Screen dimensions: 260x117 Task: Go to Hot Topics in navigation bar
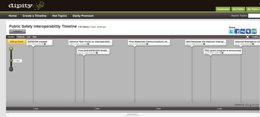(x=59, y=16)
